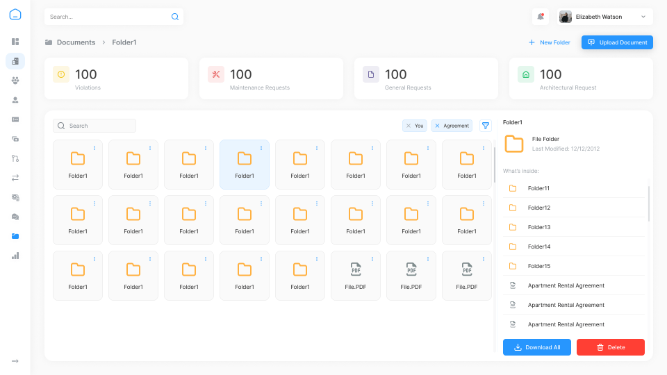Go to Documents in the breadcrumb
This screenshot has height=375, width=667.
[76, 42]
